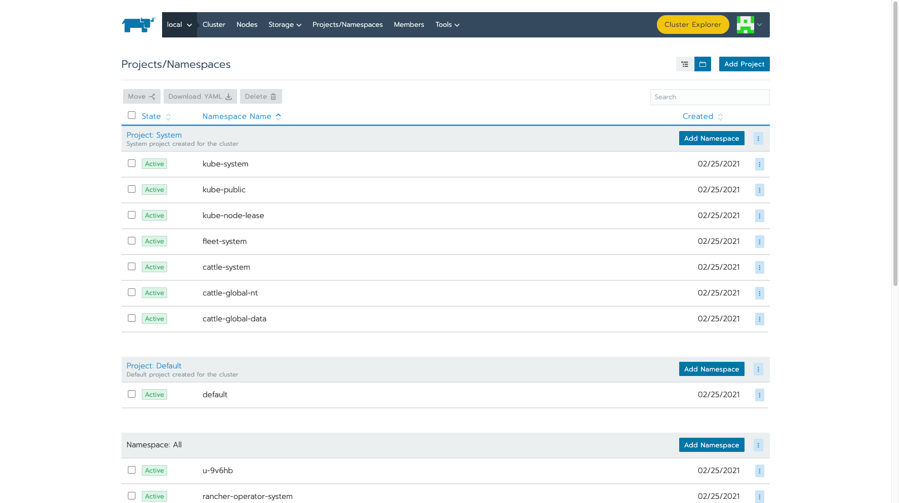This screenshot has height=503, width=899.
Task: Open the Members page
Action: click(x=409, y=24)
